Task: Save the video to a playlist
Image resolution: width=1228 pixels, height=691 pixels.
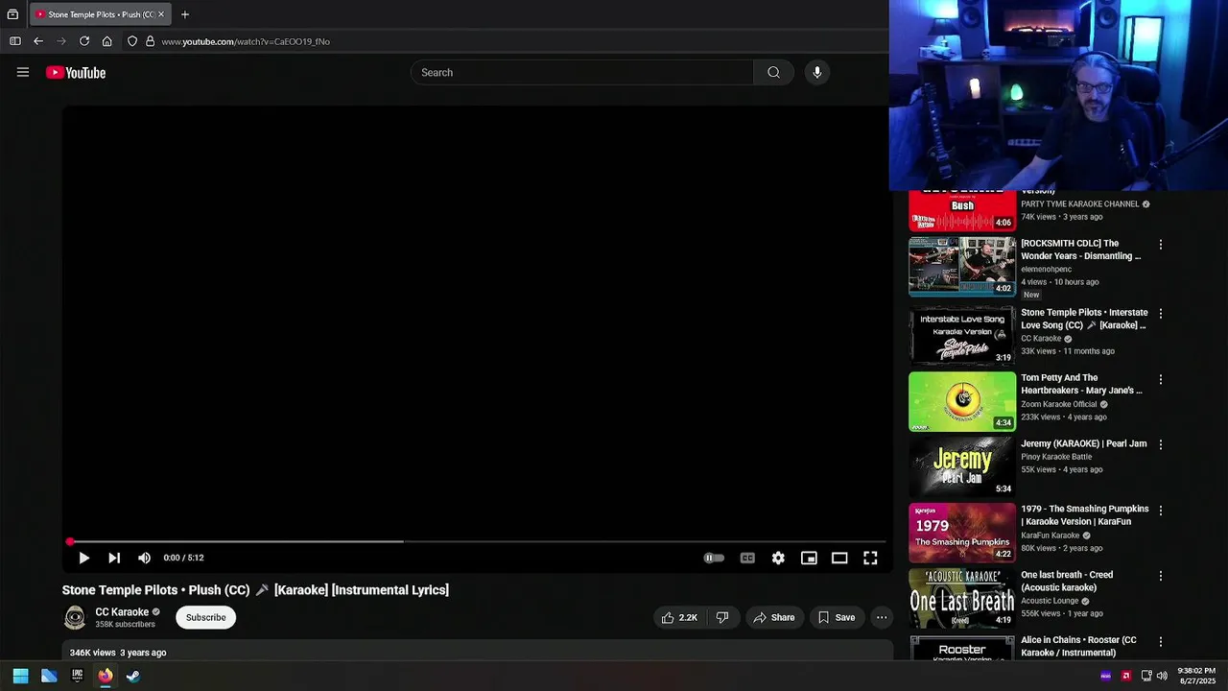Action: click(837, 618)
